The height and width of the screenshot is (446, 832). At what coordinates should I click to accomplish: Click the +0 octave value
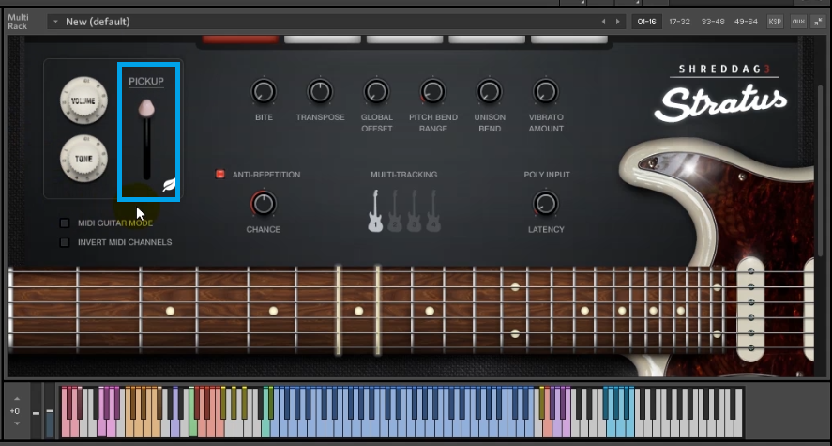pos(15,411)
